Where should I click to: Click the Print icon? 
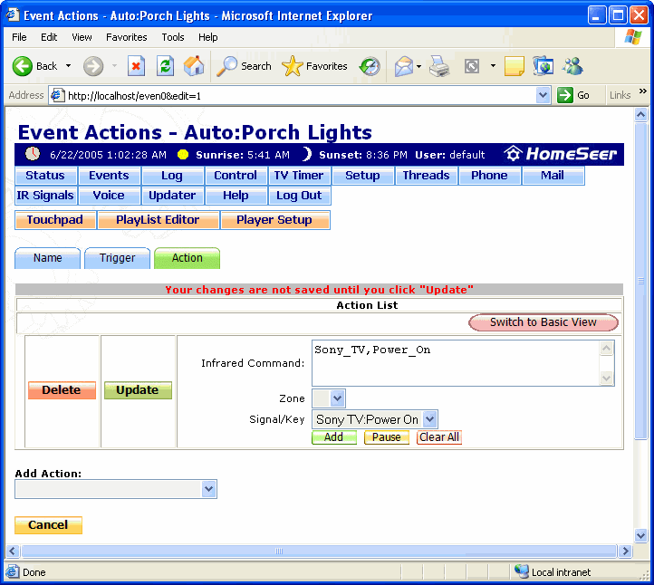(x=439, y=66)
